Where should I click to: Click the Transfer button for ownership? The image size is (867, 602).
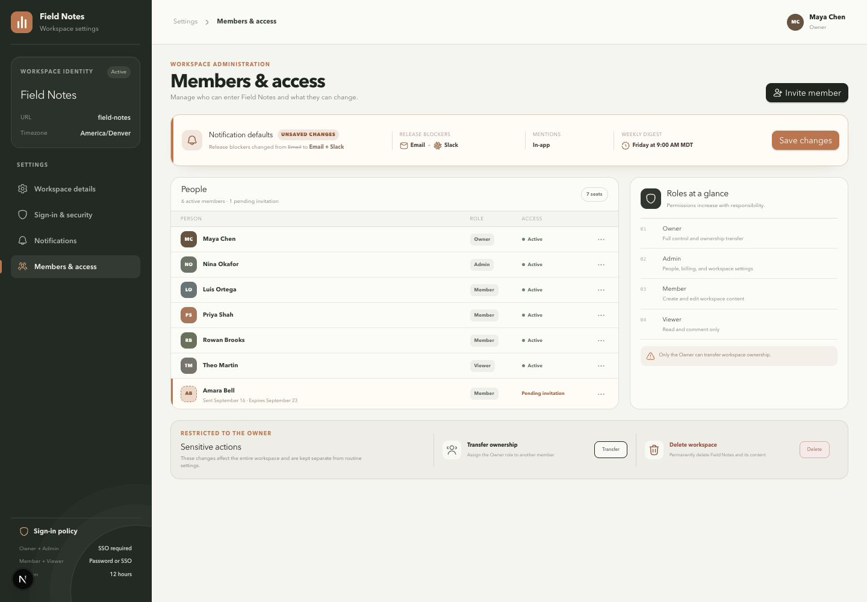[611, 450]
